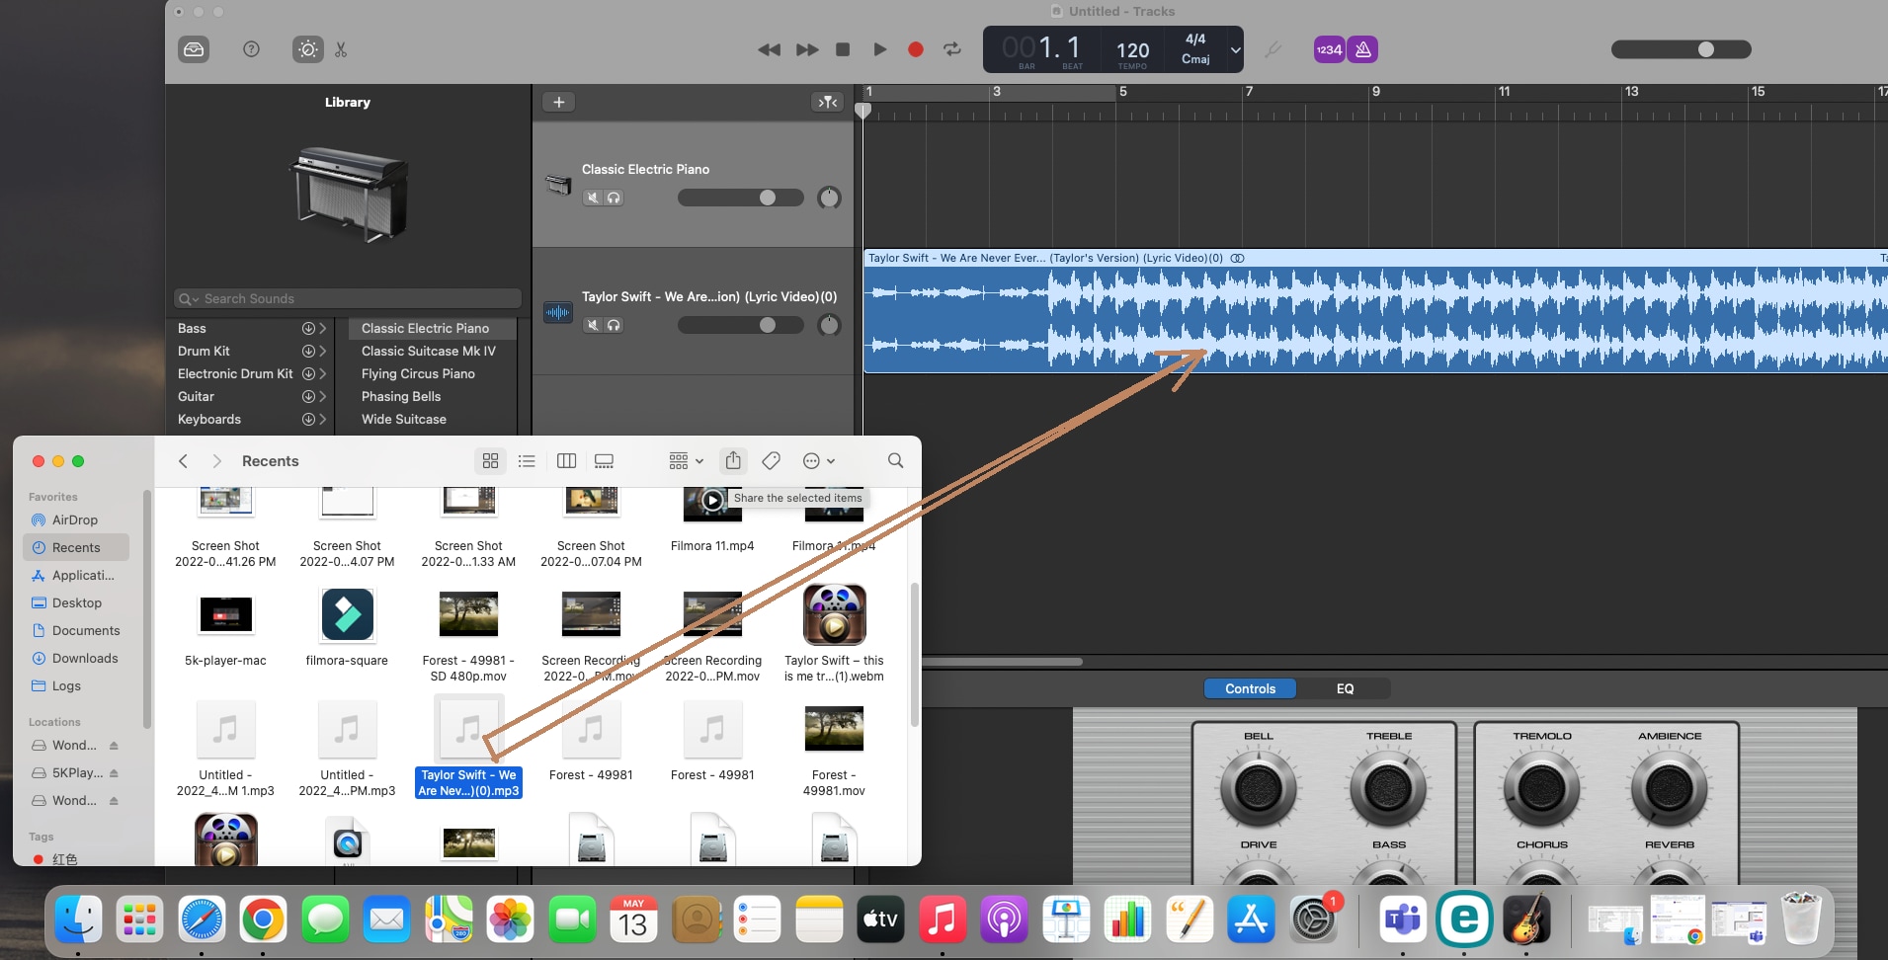The height and width of the screenshot is (960, 1888).
Task: Click the Fast Forward transport button
Action: [807, 49]
